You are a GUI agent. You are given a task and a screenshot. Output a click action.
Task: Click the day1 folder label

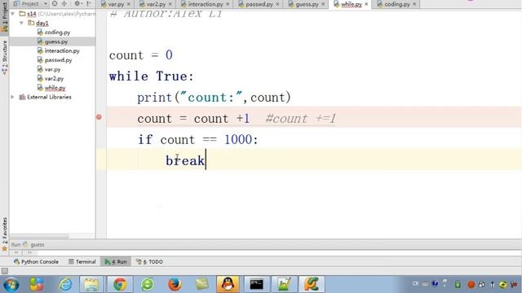(42, 24)
